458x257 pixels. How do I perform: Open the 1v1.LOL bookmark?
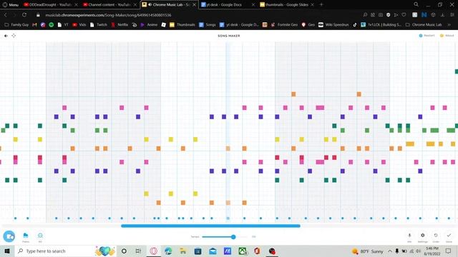[x=381, y=25]
